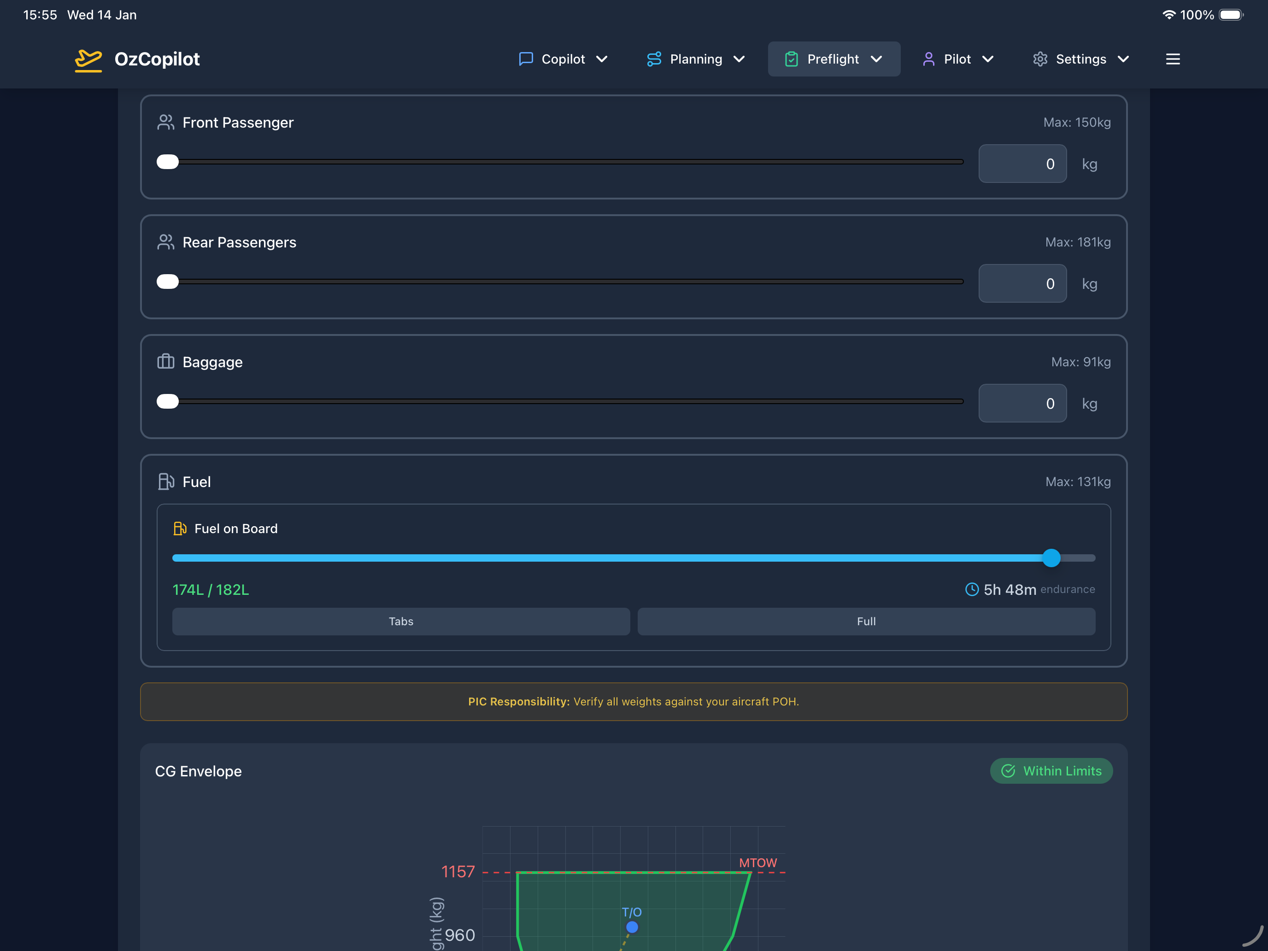Click the Within Limits status badge
This screenshot has width=1268, height=951.
1051,770
